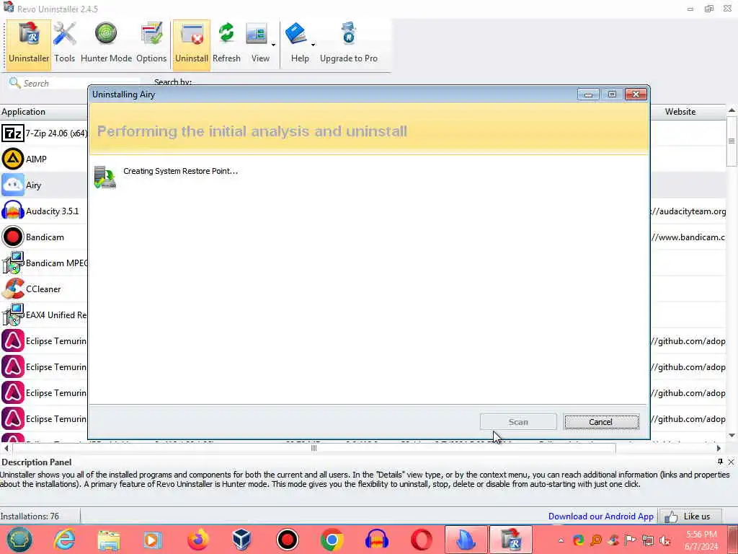Launch Internet Explorer from the taskbar
The height and width of the screenshot is (554, 738).
coord(64,540)
